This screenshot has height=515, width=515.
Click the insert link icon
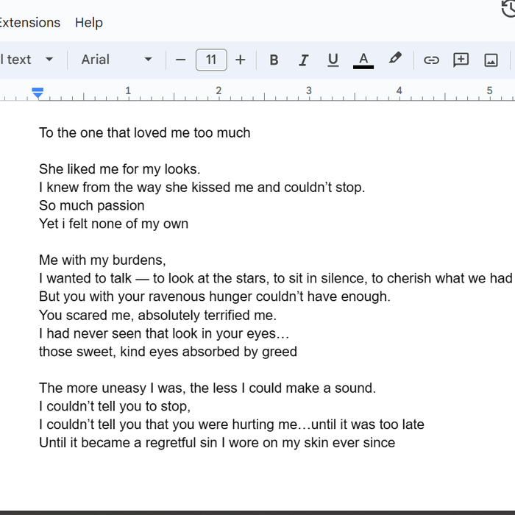431,60
